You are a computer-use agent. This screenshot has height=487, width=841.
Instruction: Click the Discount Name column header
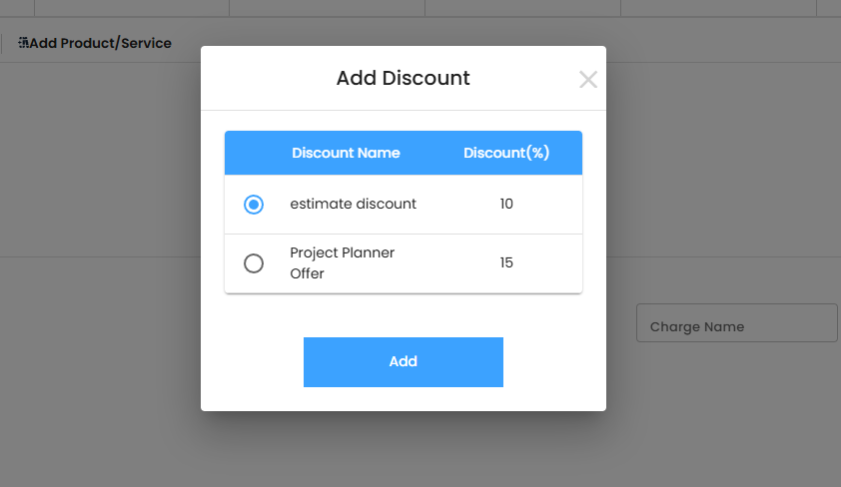[x=346, y=153]
